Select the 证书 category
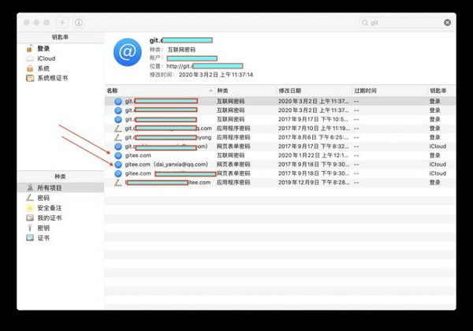This screenshot has width=473, height=331. point(43,237)
